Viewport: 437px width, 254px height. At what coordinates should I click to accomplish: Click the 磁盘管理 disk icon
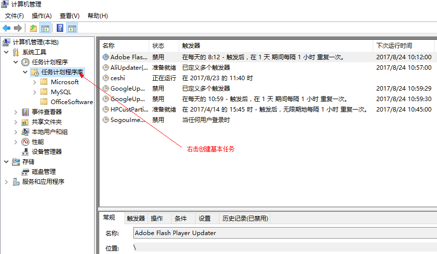[x=25, y=172]
